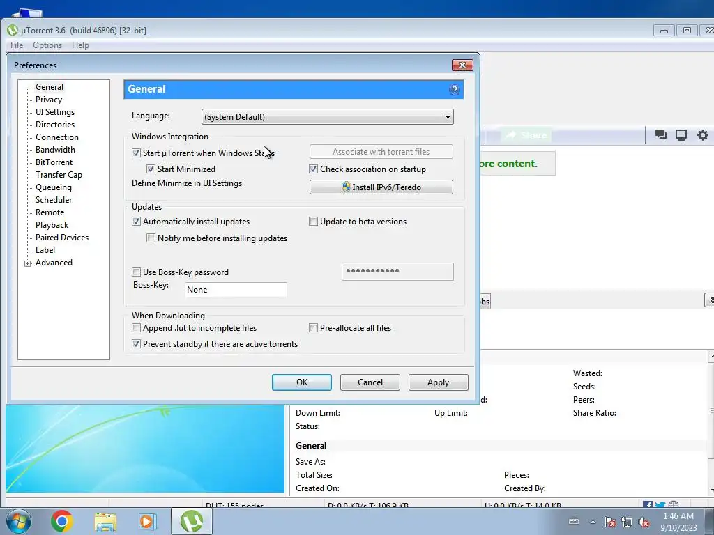
Task: Expand the Advanced tree node
Action: click(27, 263)
